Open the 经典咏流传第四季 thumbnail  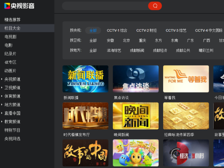186,116
